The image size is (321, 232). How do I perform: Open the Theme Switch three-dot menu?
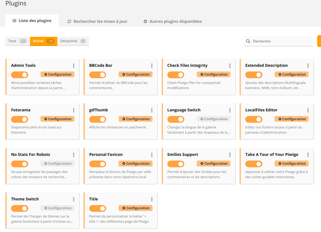point(74,199)
